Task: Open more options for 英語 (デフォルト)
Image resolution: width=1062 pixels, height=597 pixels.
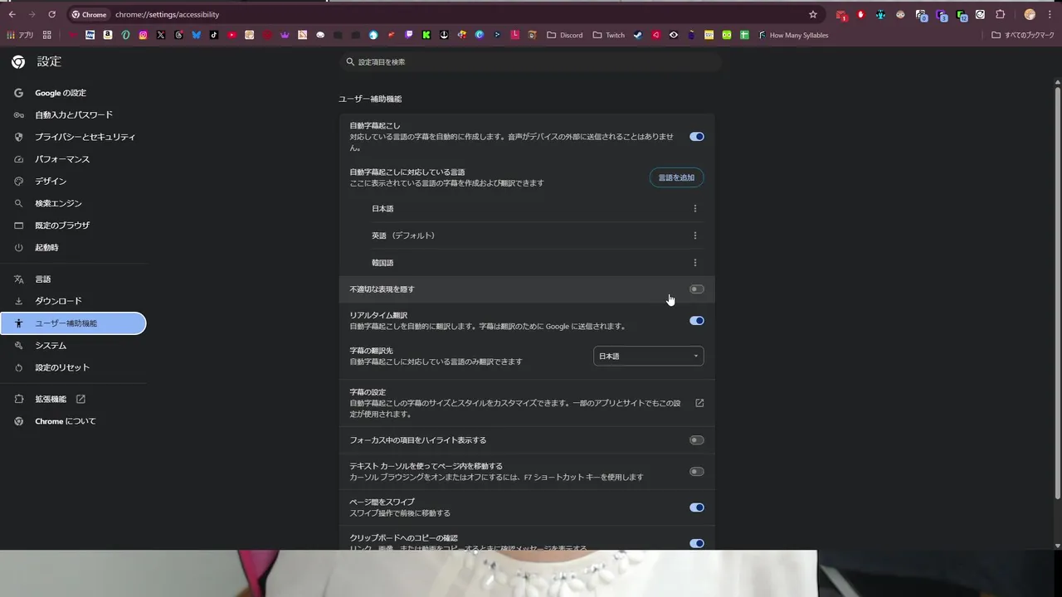Action: tap(695, 235)
